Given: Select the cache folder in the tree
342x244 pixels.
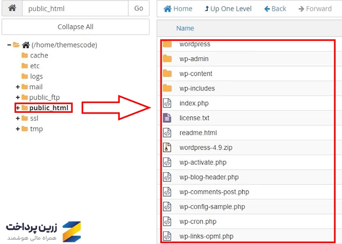Looking at the screenshot, I should click(x=39, y=56).
